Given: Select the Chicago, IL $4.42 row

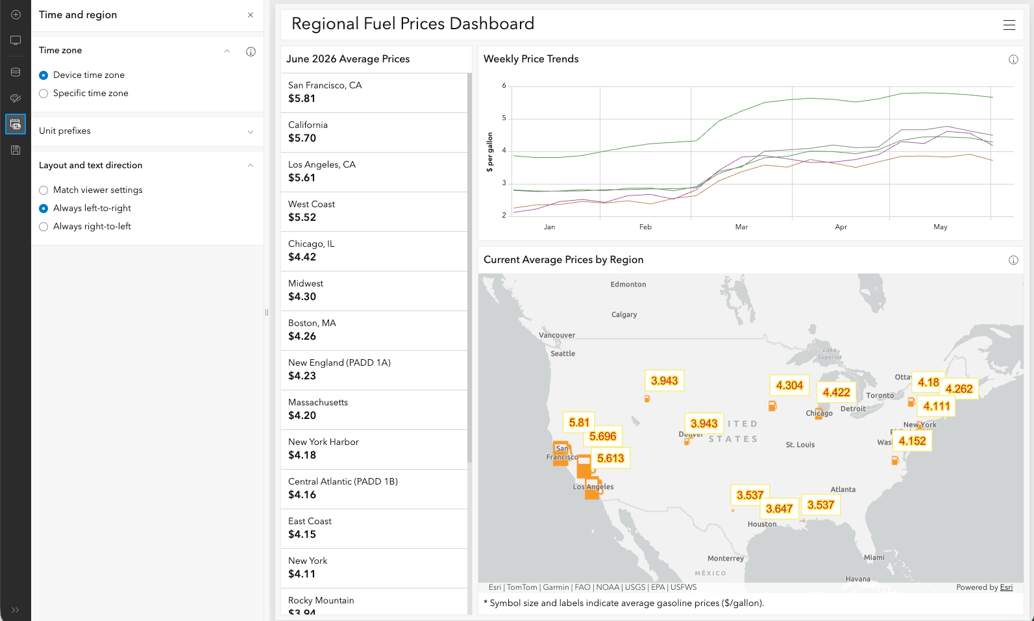Looking at the screenshot, I should [374, 251].
